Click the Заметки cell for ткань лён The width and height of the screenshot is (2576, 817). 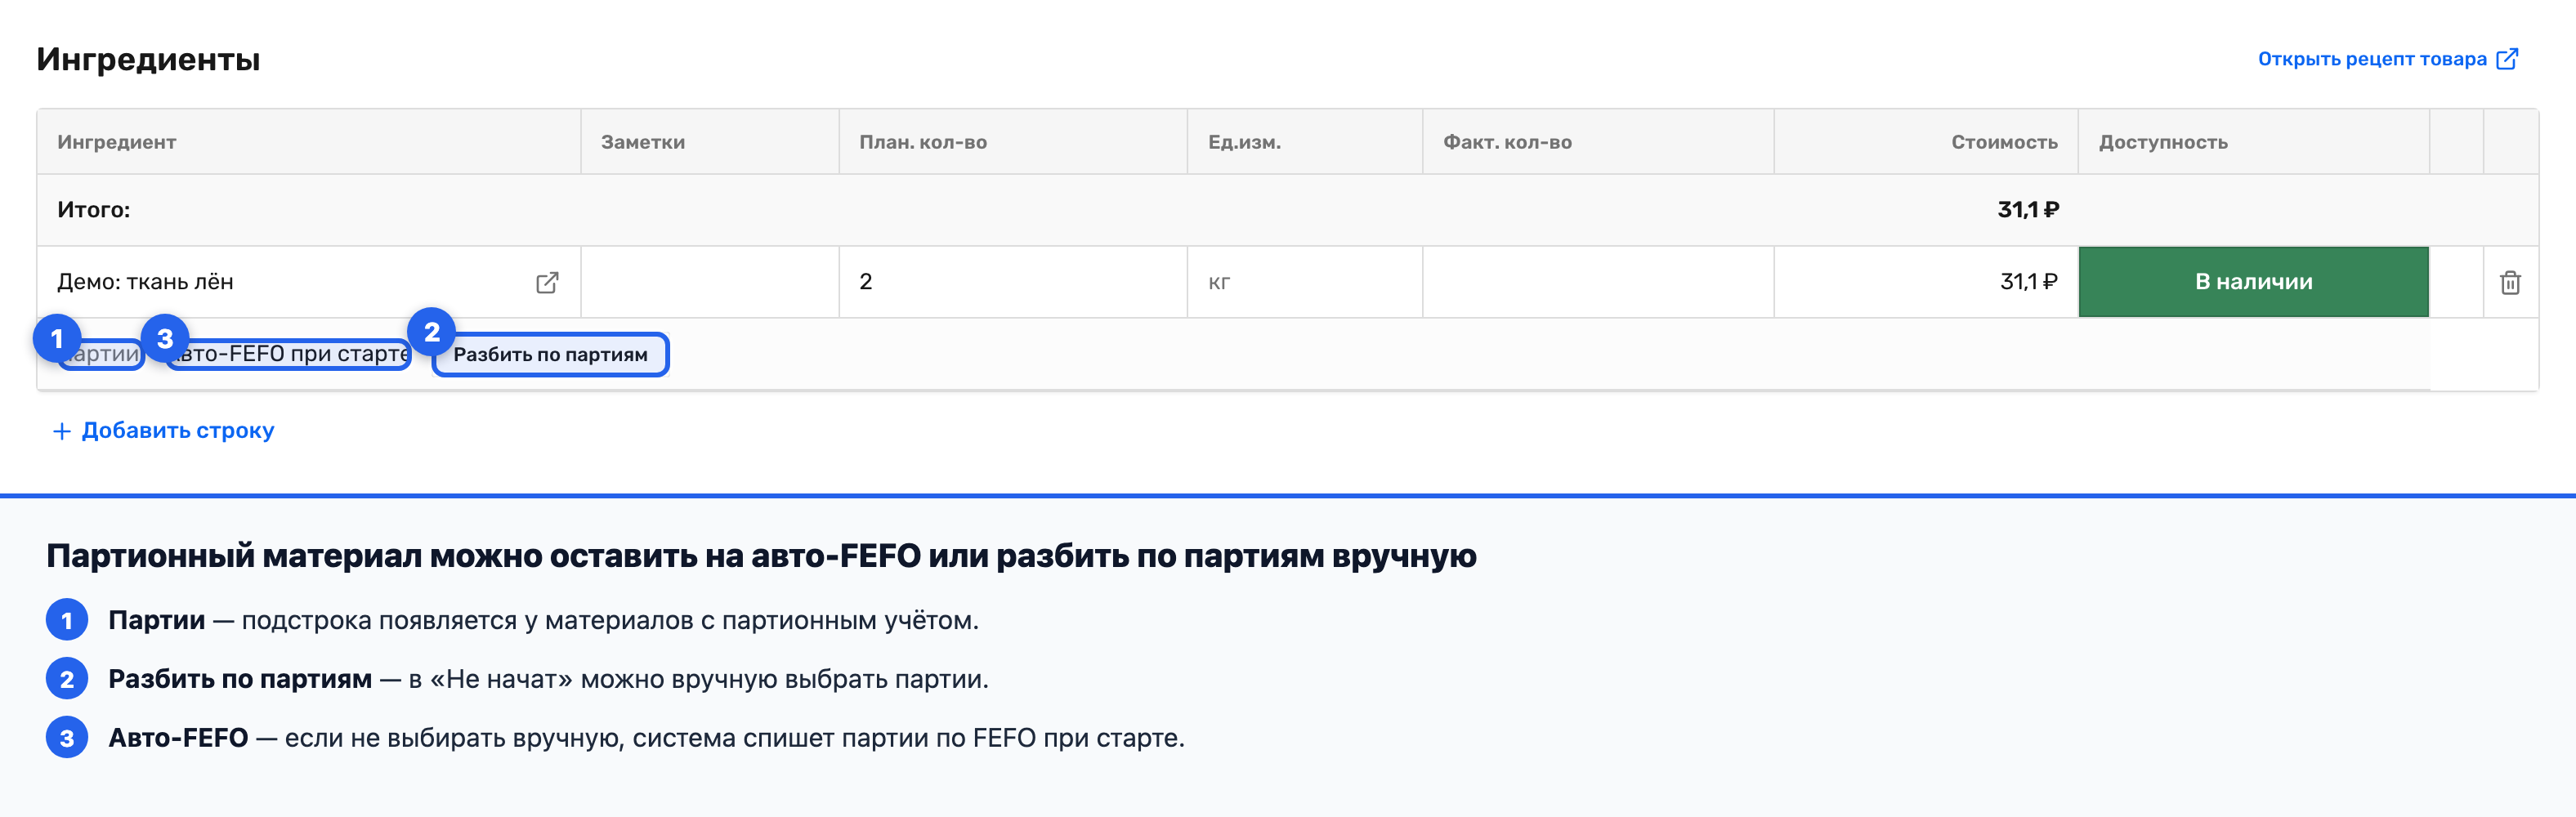(x=709, y=282)
